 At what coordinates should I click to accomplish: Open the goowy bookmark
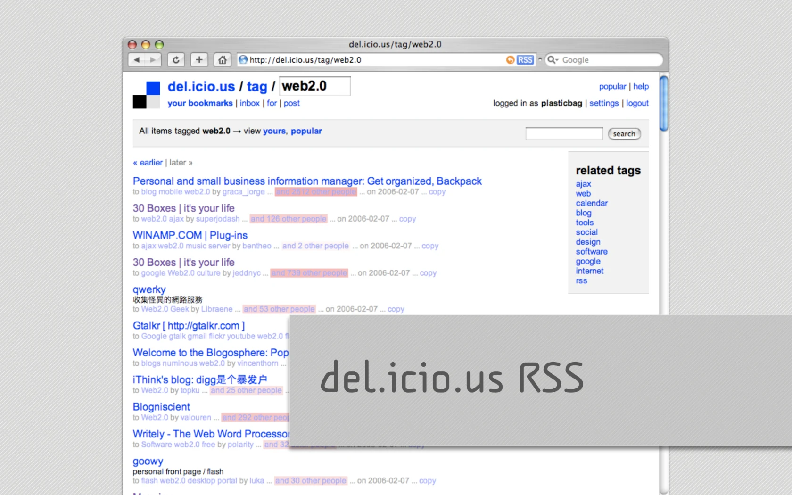(148, 461)
